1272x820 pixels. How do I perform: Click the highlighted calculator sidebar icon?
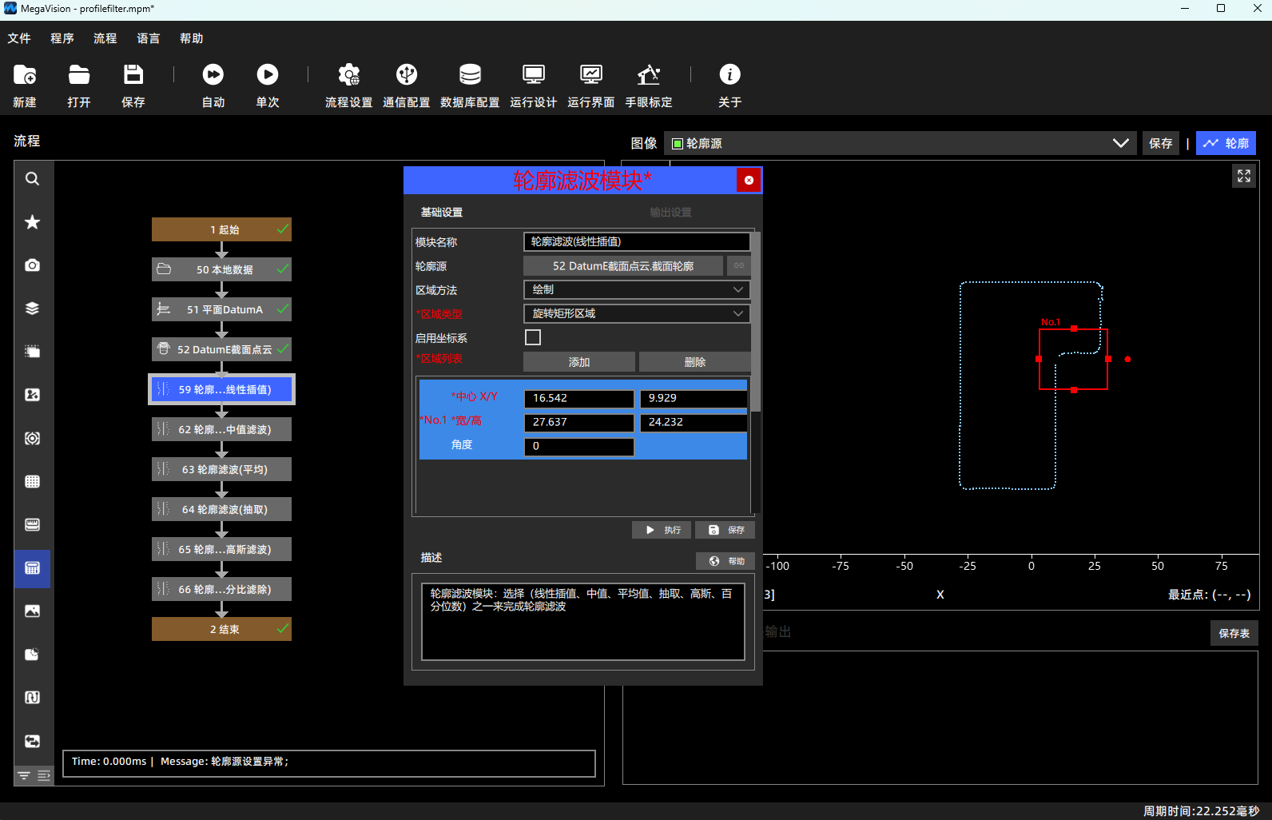tap(32, 568)
